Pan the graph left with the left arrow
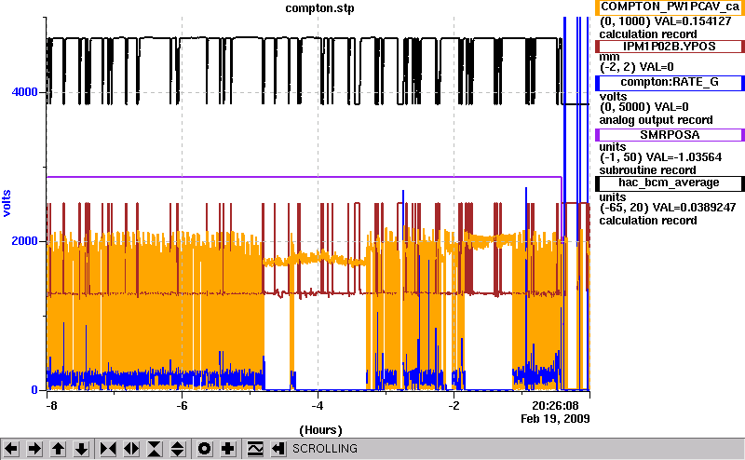 11,449
